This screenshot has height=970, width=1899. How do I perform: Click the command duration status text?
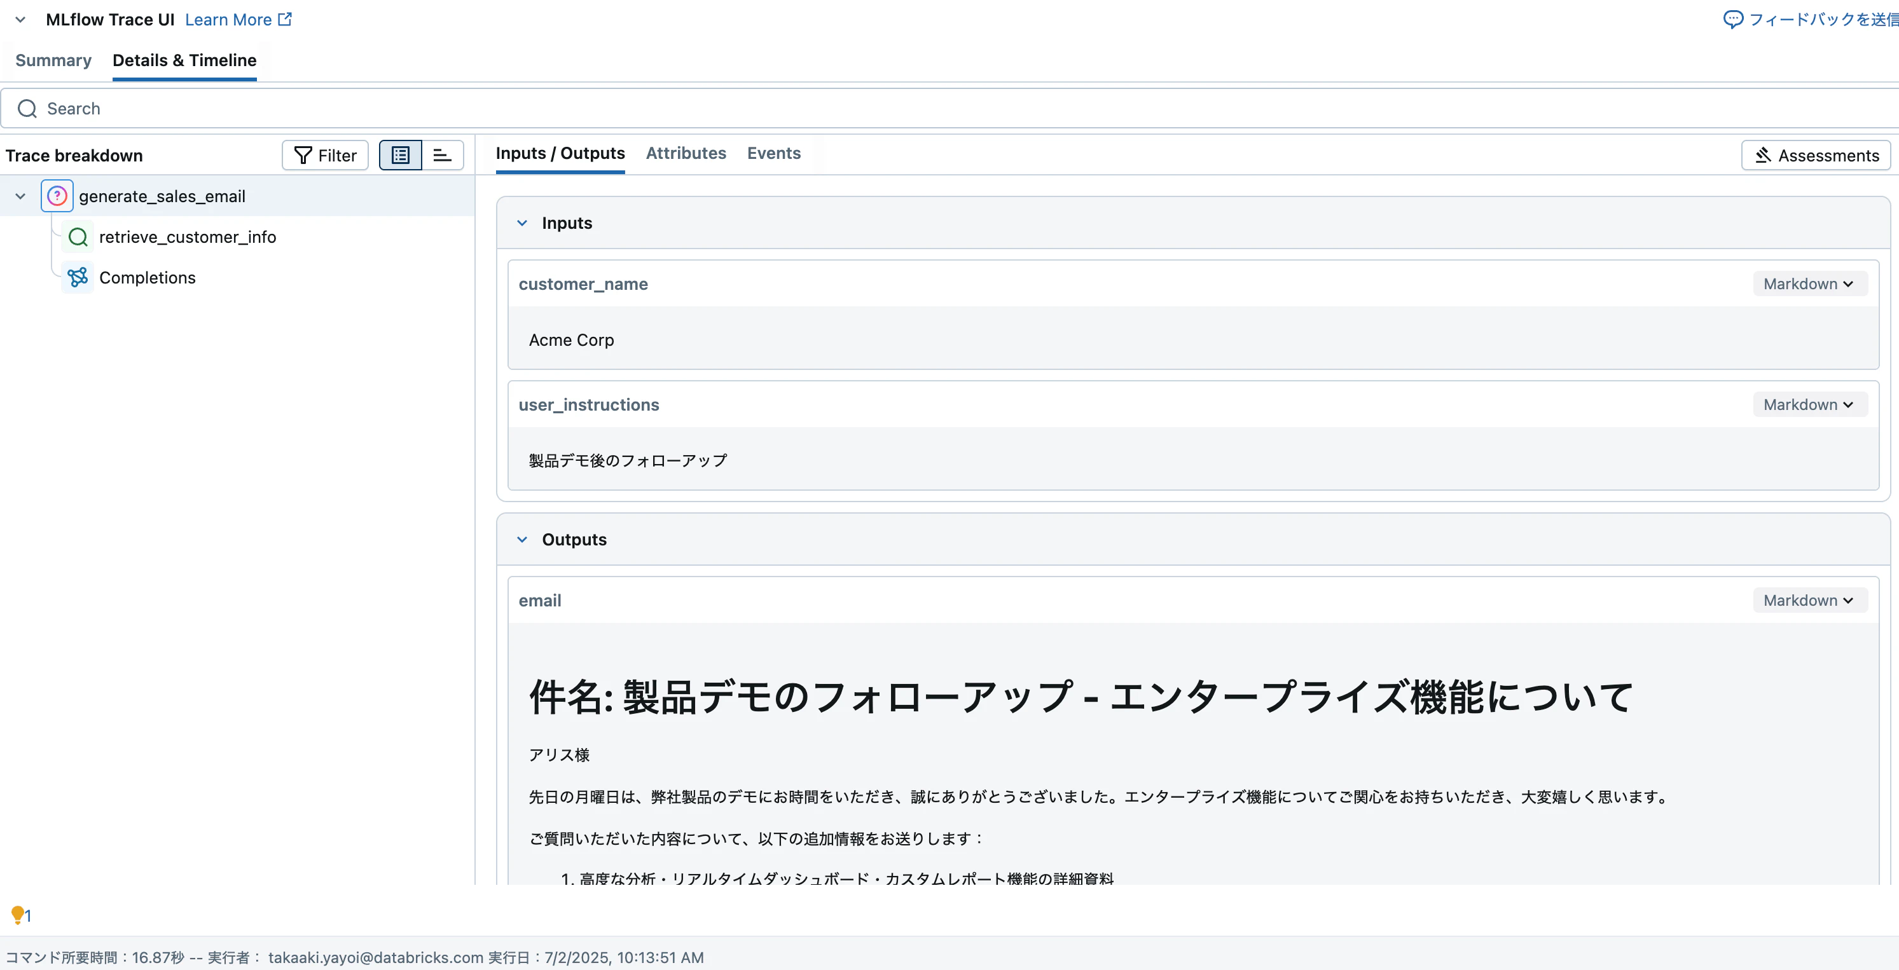point(95,957)
